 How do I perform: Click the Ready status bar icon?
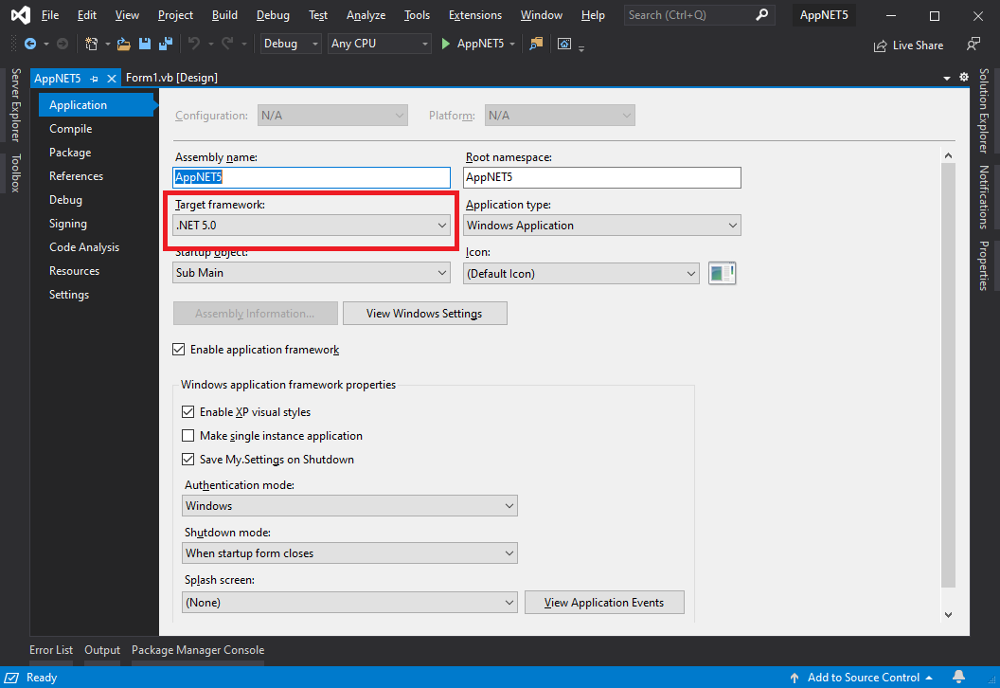pyautogui.click(x=11, y=678)
